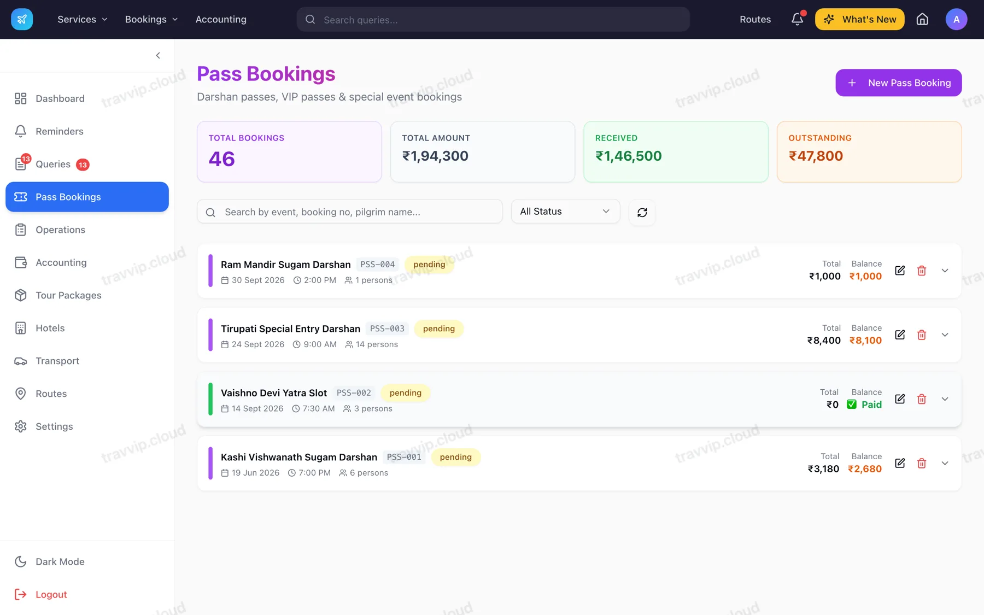The height and width of the screenshot is (615, 984).
Task: Open the Services dropdown menu
Action: [83, 19]
